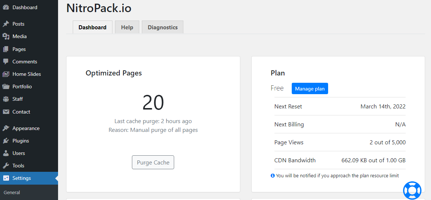
Task: Open the lifebuoy help widget
Action: pyautogui.click(x=412, y=190)
